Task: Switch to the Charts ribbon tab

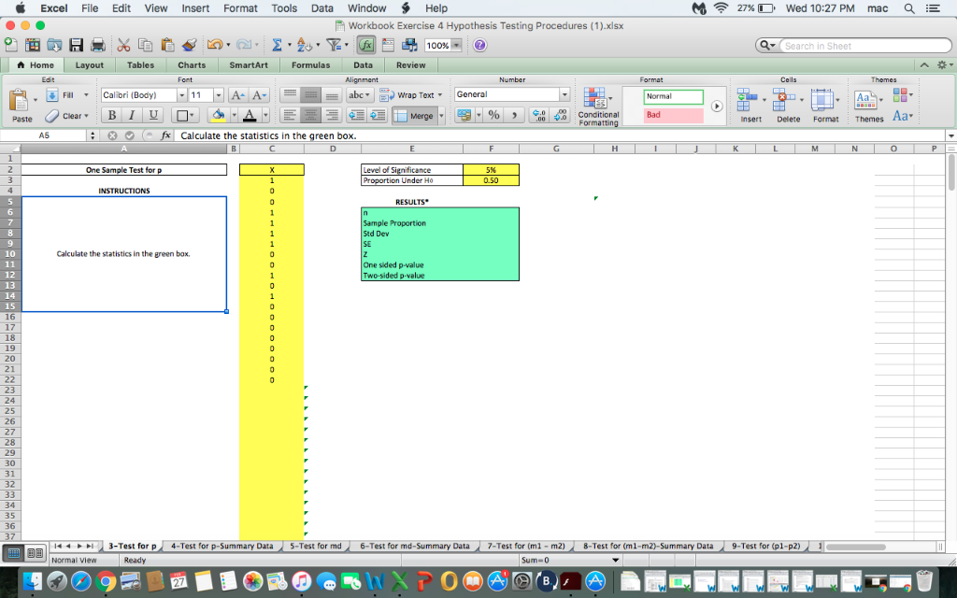Action: 191,64
